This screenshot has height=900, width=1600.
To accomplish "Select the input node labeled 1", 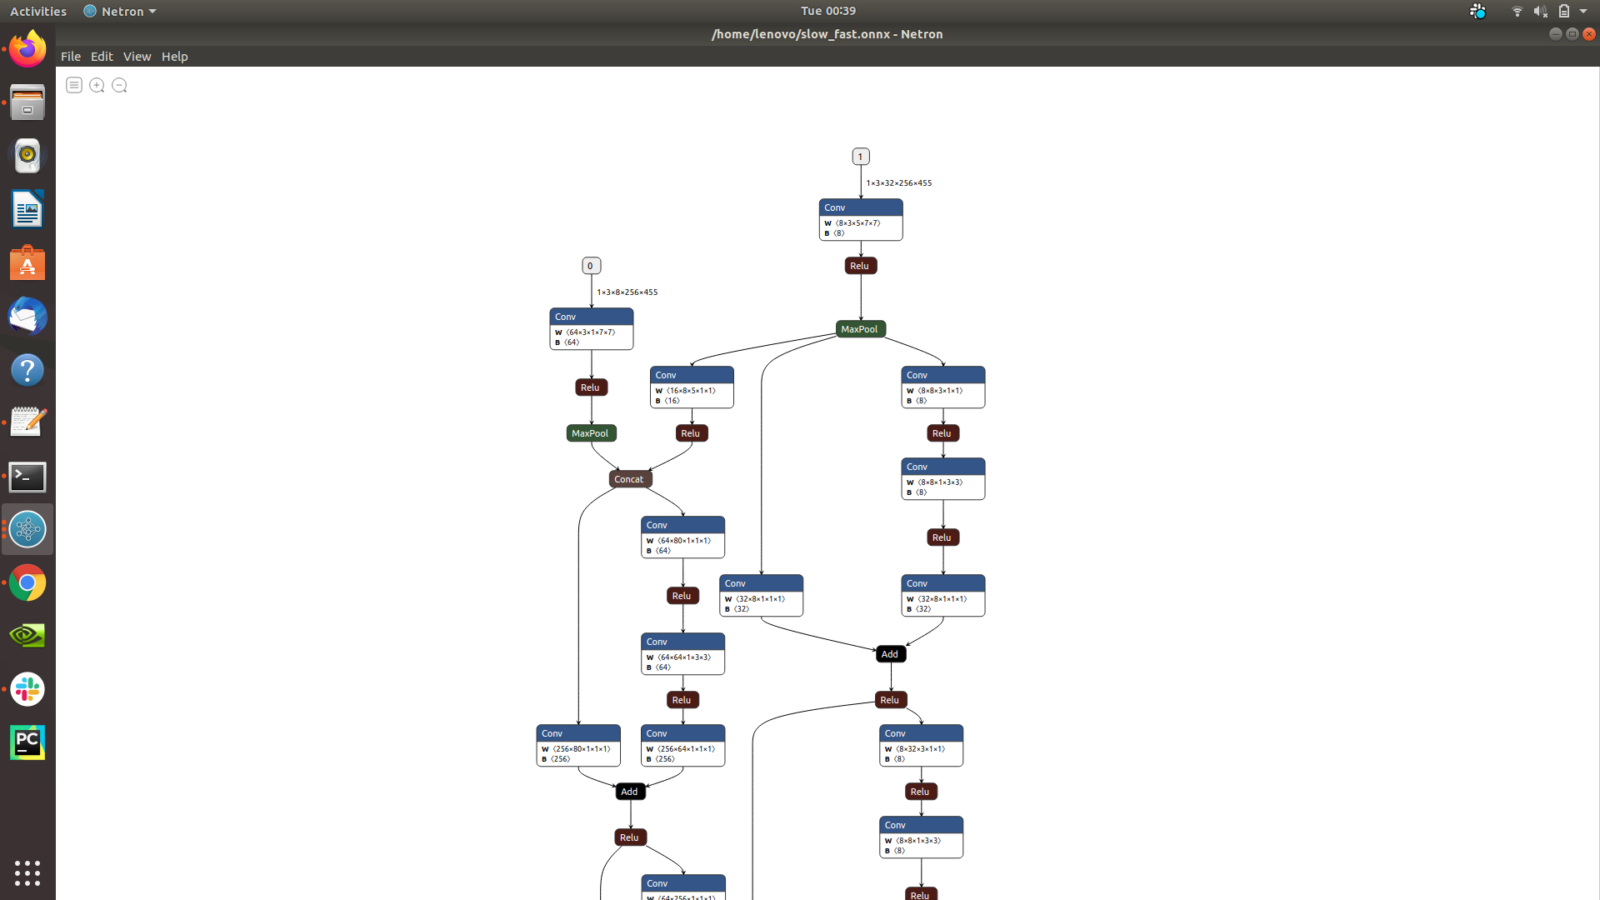I will 860,156.
